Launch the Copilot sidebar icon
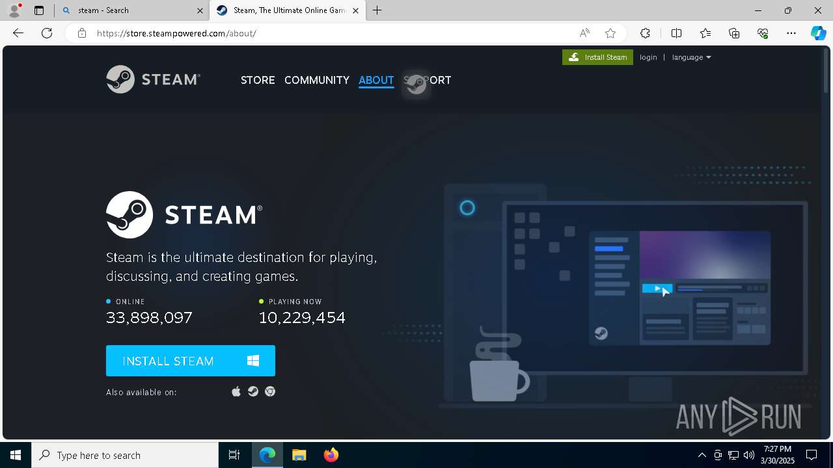Viewport: 833px width, 468px height. click(x=818, y=33)
